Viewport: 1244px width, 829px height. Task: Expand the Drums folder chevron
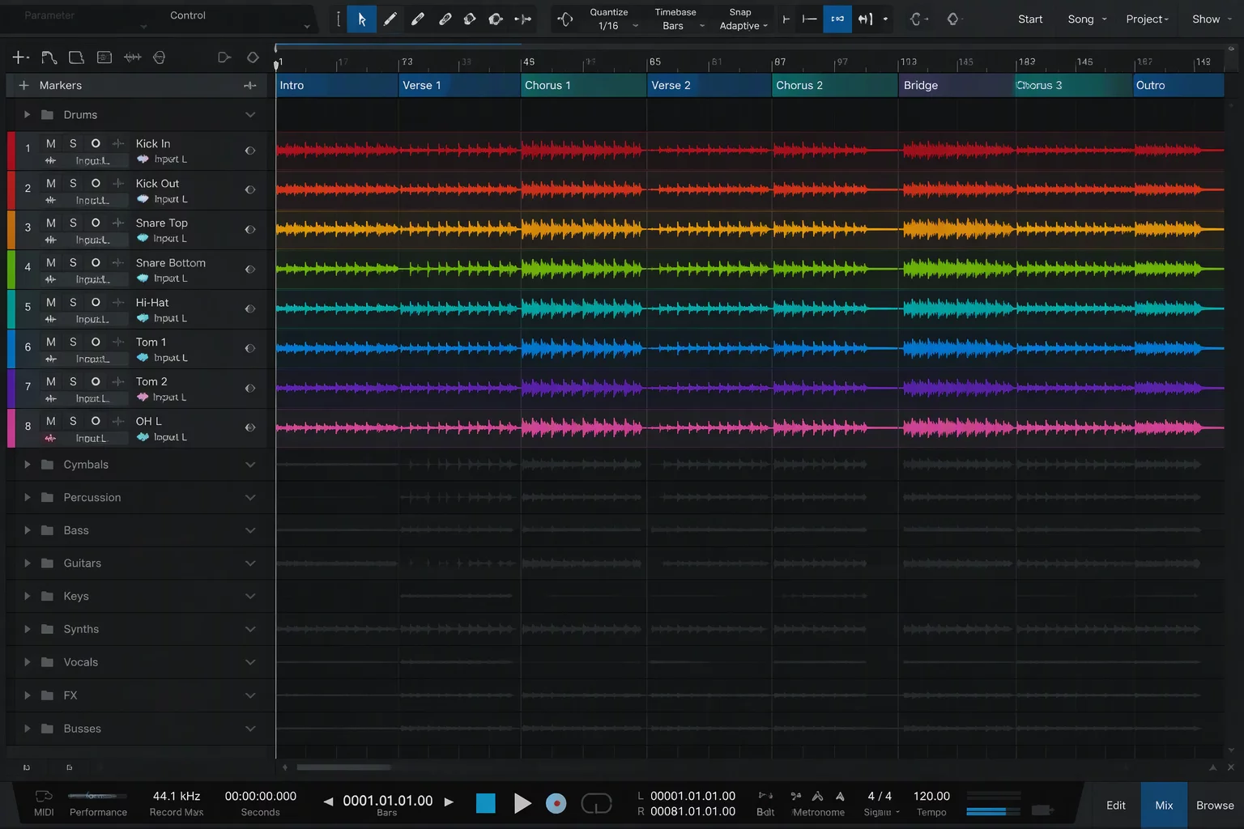(250, 115)
